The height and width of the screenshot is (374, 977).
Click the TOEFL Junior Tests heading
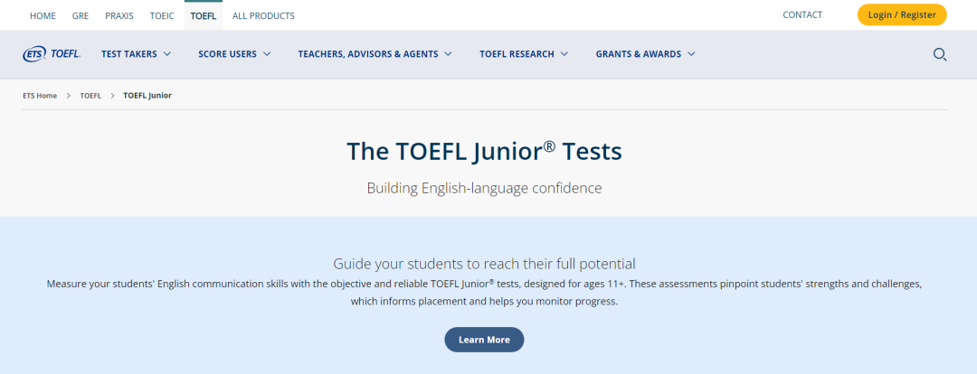484,151
